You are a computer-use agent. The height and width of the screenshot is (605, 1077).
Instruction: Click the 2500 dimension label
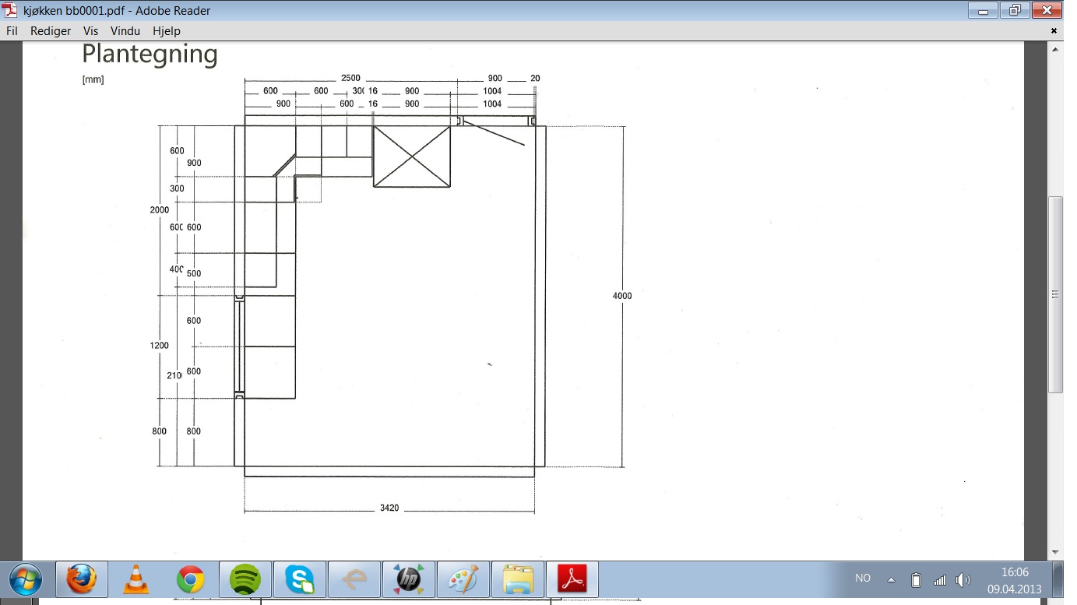point(350,79)
